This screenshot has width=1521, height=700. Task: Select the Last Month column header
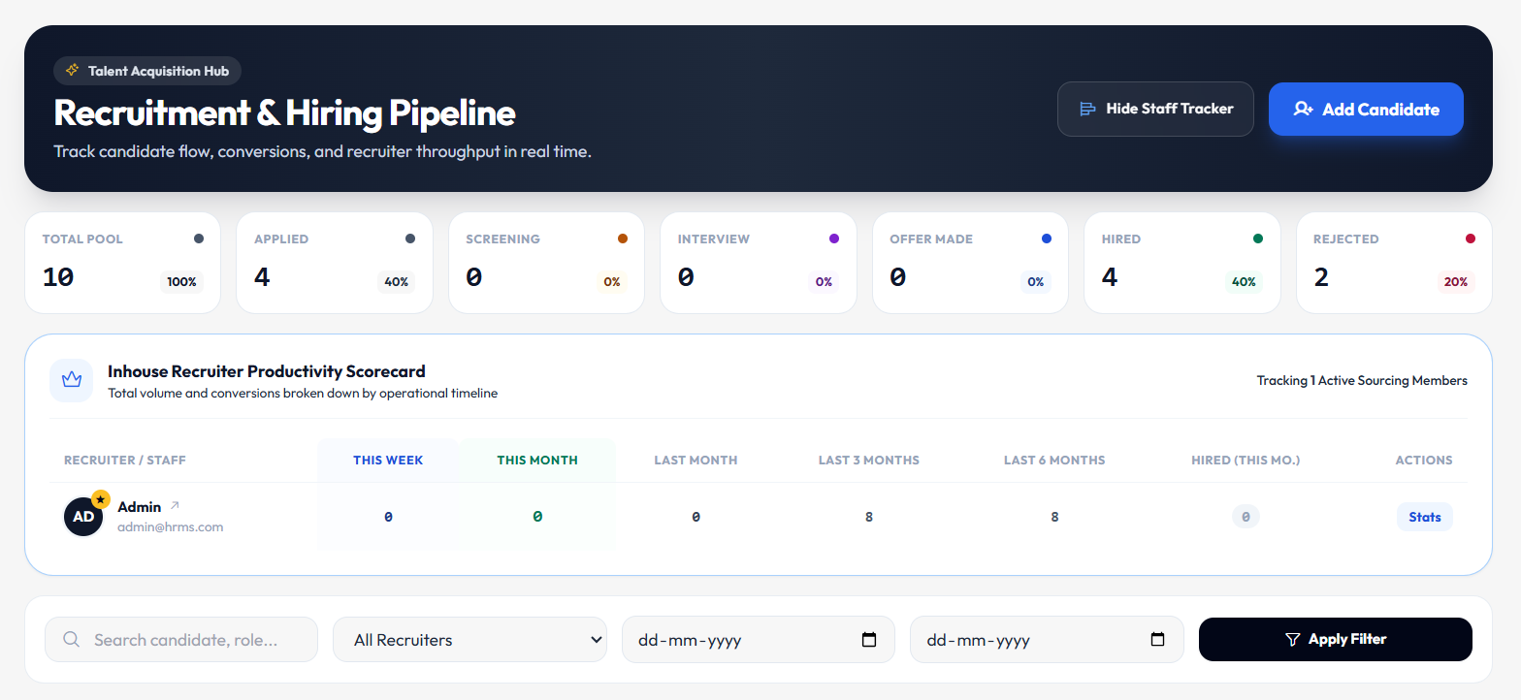[x=696, y=461]
